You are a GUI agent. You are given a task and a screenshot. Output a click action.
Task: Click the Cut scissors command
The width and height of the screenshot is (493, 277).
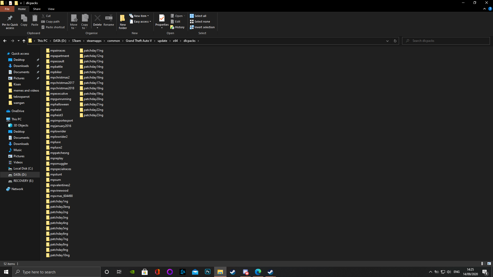point(46,16)
